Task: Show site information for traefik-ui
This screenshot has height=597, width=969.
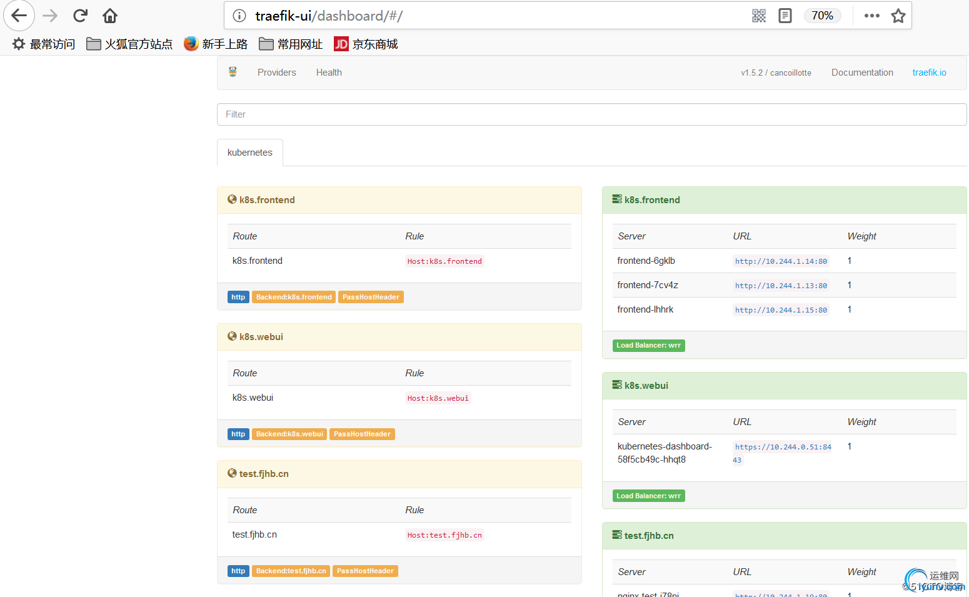Action: point(239,16)
